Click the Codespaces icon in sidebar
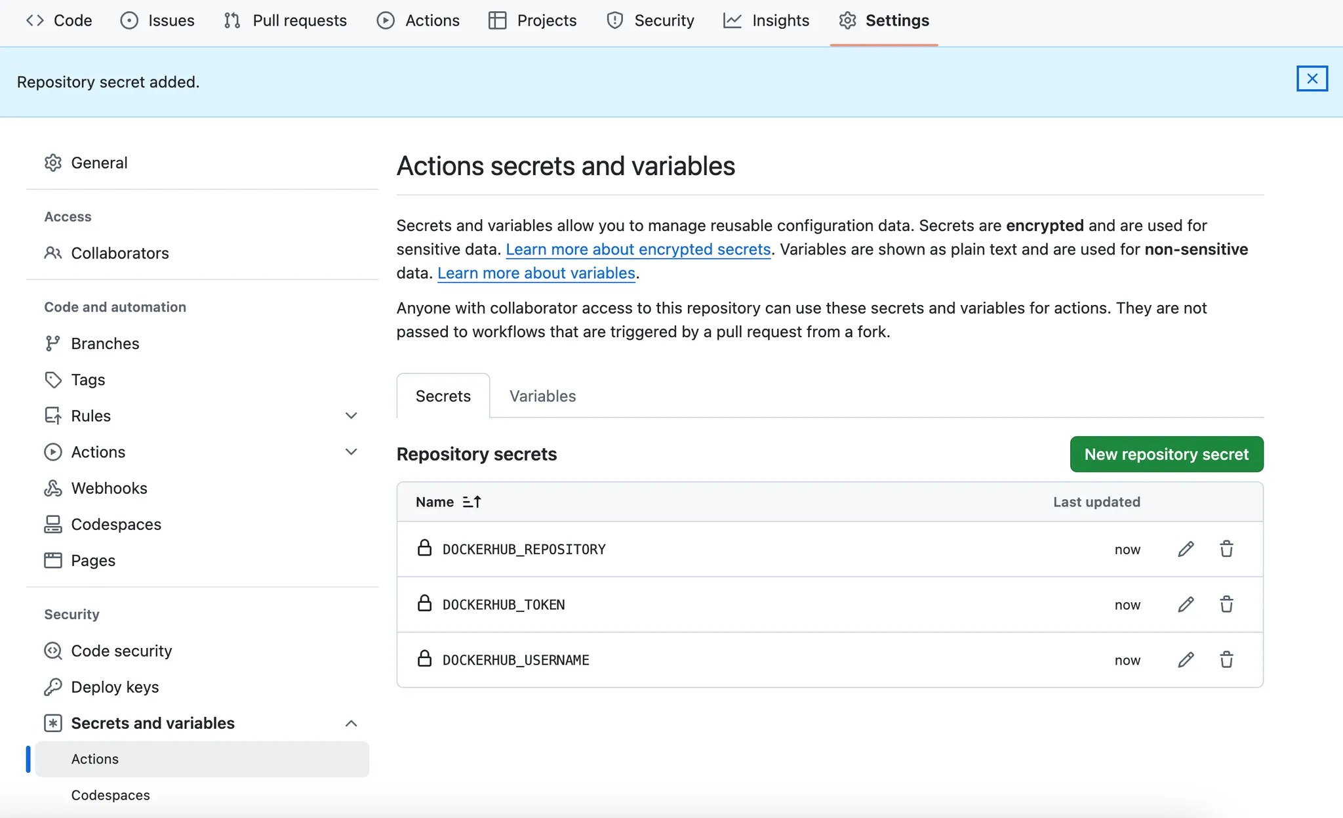This screenshot has height=818, width=1343. point(53,524)
